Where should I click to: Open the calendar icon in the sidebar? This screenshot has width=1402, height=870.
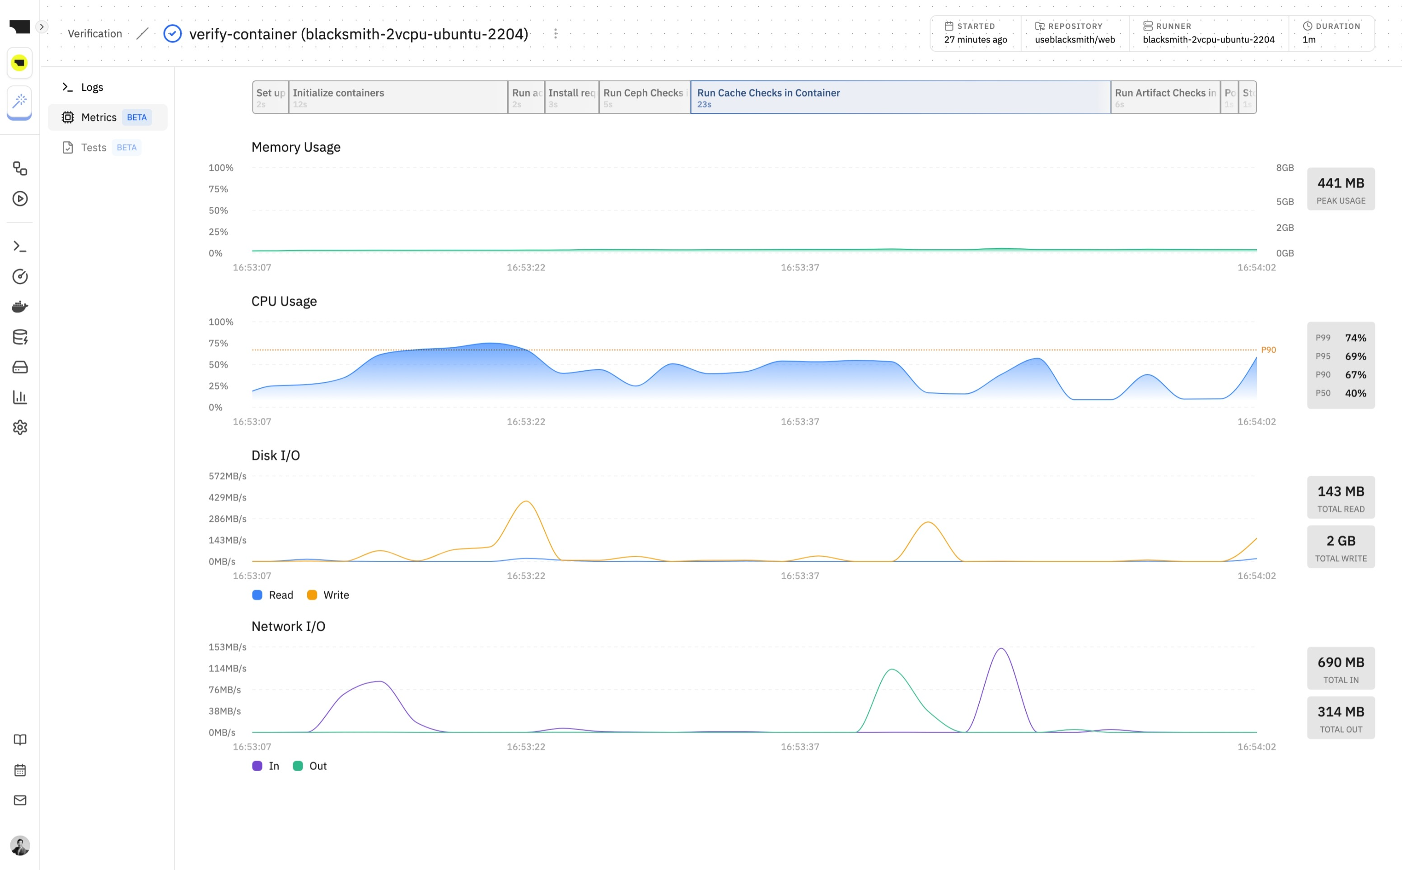click(19, 770)
